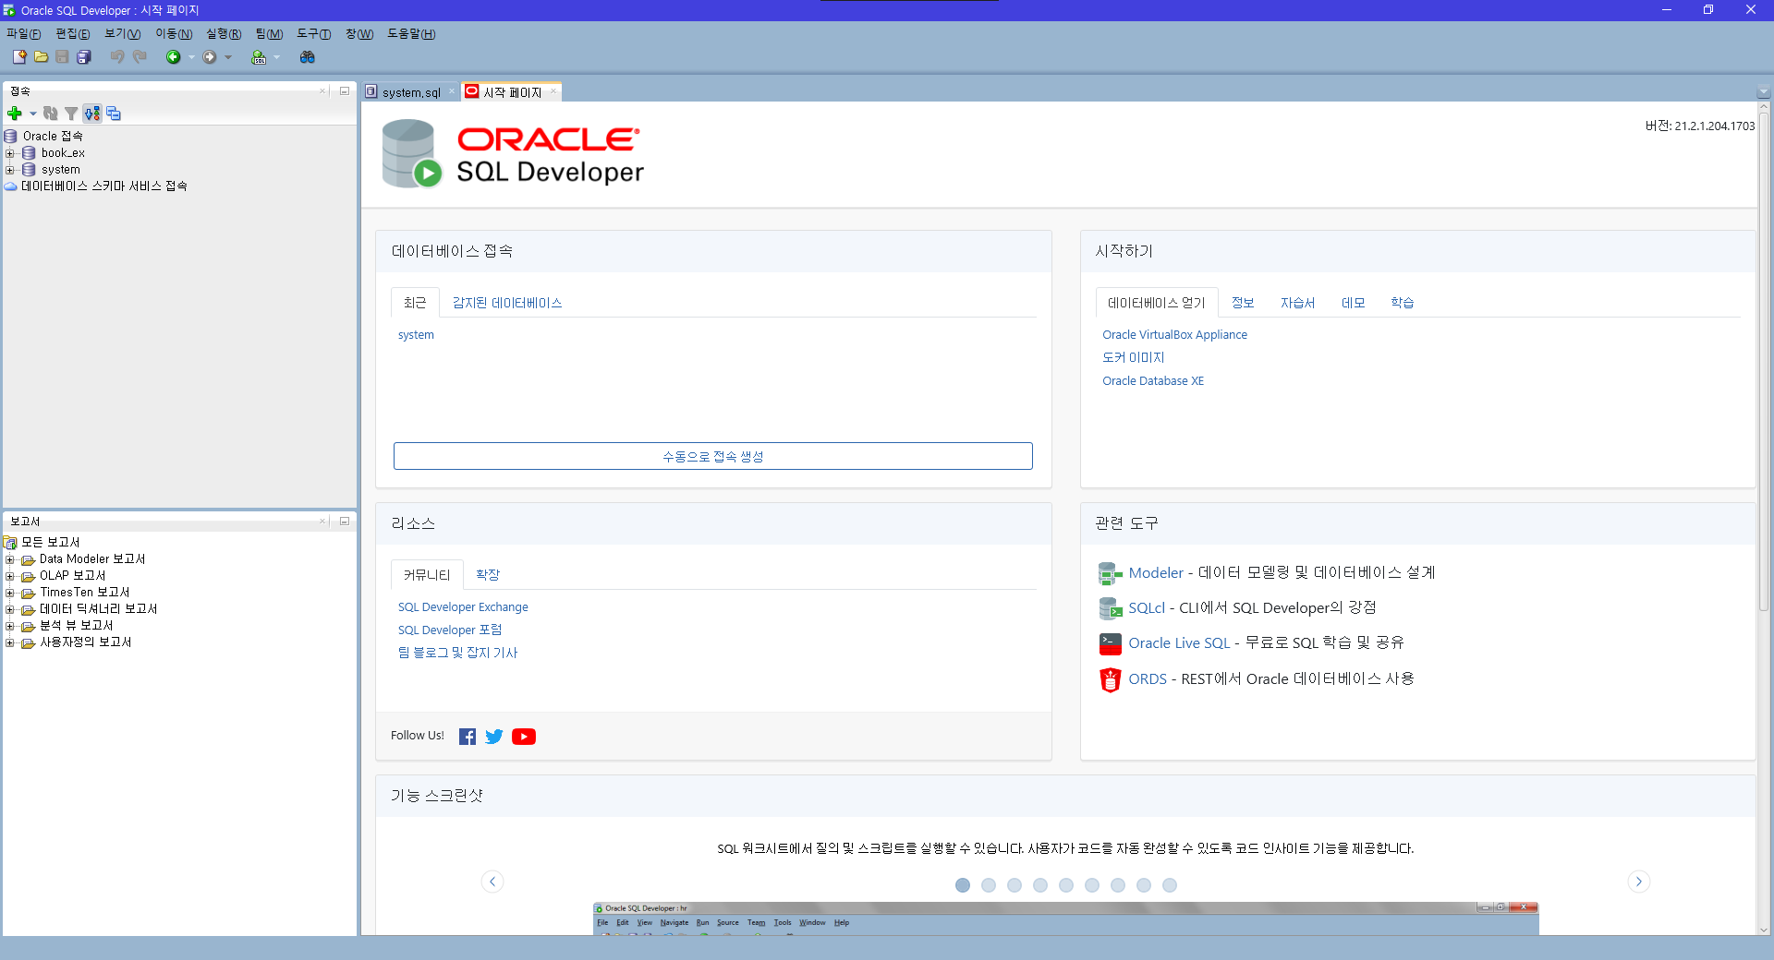1774x960 pixels.
Task: Expand the system connection node
Action: coord(10,170)
